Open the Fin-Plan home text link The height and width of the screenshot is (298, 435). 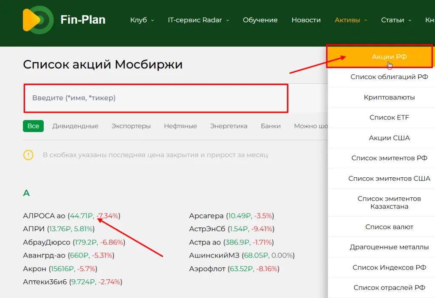(x=83, y=20)
